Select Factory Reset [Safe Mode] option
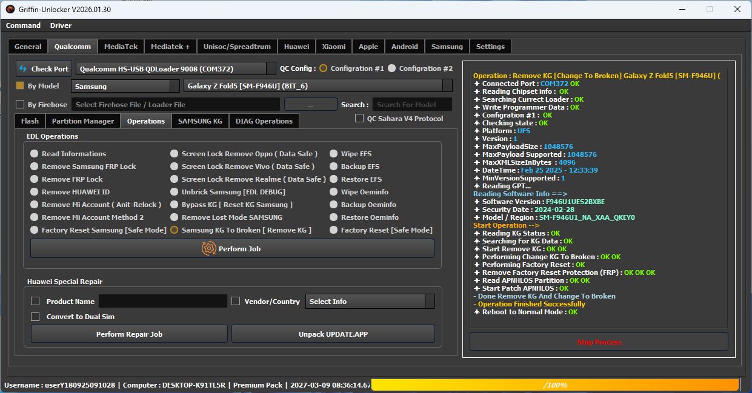752x393 pixels. click(x=334, y=230)
